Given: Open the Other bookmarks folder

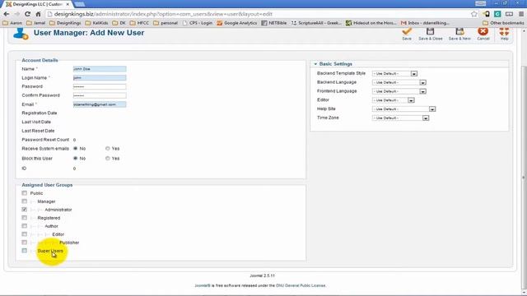Looking at the screenshot, I should coord(503,23).
